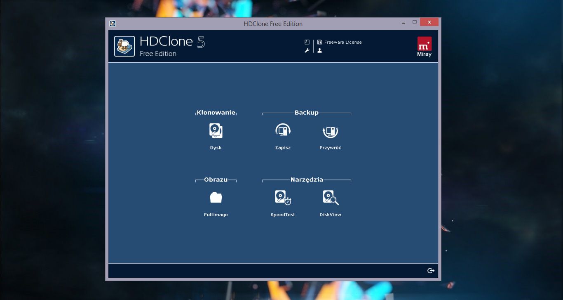Click the window layout icon in header
Screen dimensions: 563x300
click(x=307, y=42)
